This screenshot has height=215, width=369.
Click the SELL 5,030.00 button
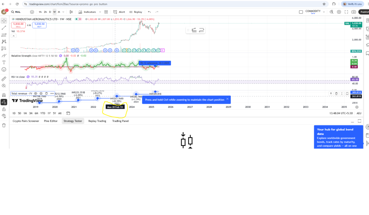[18, 25]
